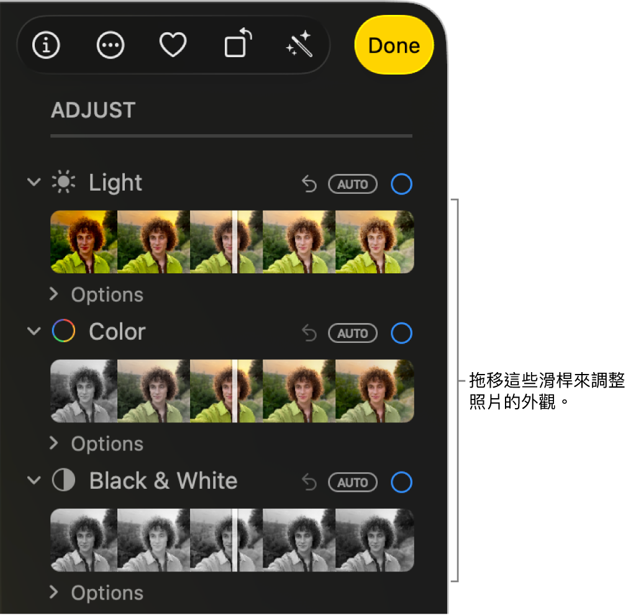Open the More options ellipsis menu

pos(111,45)
